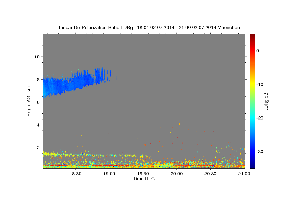Click the height axis label 2
The width and height of the screenshot is (303, 202).
click(38, 148)
